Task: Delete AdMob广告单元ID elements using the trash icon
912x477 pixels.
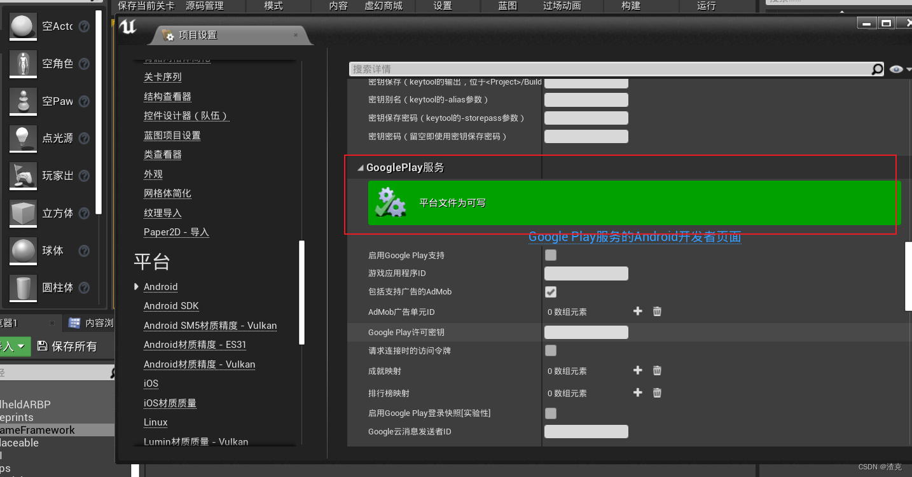Action: [657, 311]
